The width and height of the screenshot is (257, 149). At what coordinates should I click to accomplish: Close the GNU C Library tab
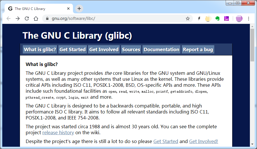coord(68,9)
